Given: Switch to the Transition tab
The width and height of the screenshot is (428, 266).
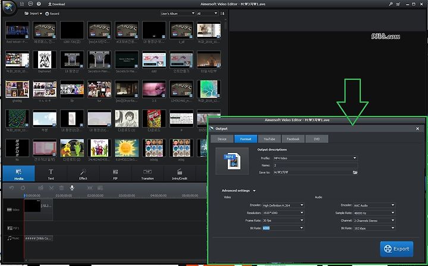Looking at the screenshot, I should (x=147, y=174).
